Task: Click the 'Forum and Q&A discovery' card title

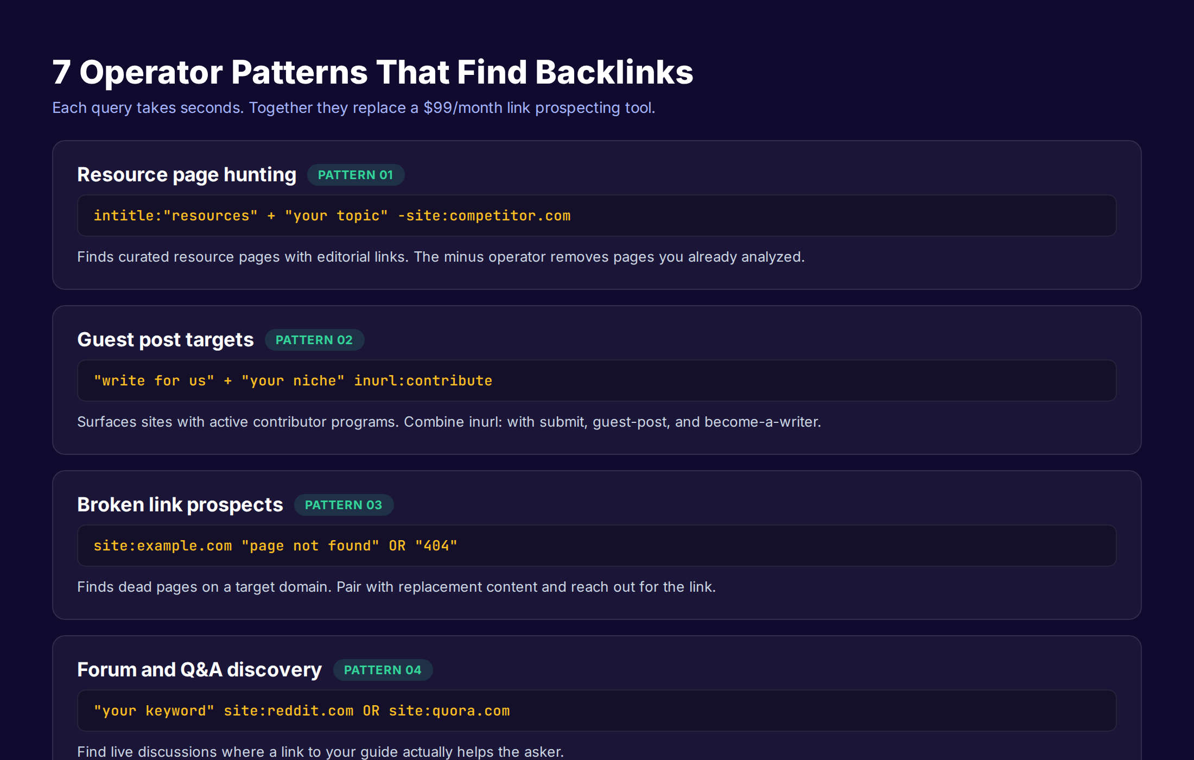Action: click(x=199, y=670)
